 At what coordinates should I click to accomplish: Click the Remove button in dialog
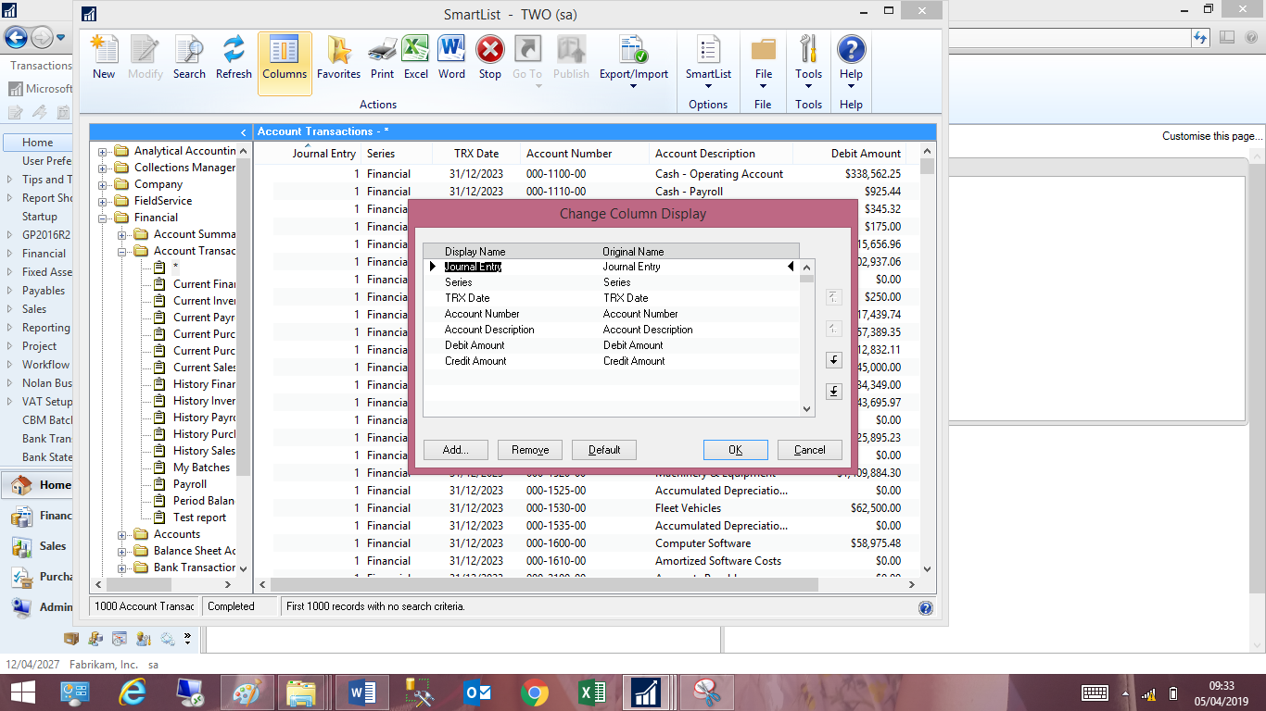click(530, 450)
